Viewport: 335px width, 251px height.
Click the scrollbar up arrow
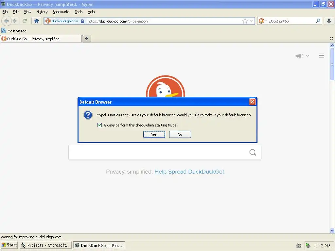pyautogui.click(x=332, y=45)
